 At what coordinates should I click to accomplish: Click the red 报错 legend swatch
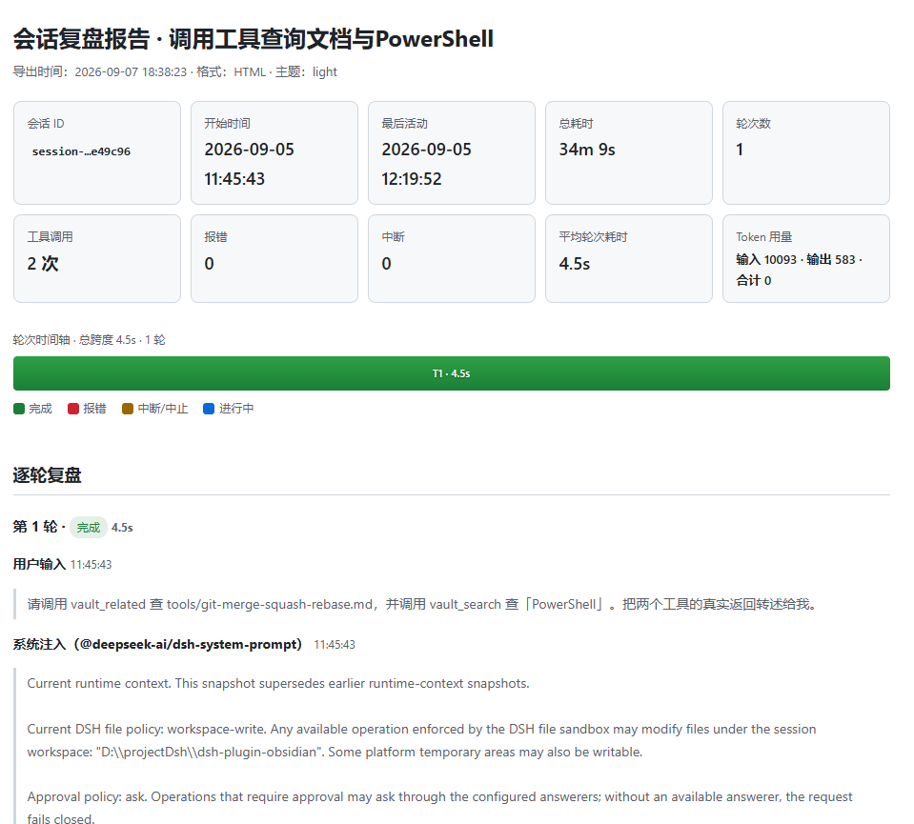(72, 409)
